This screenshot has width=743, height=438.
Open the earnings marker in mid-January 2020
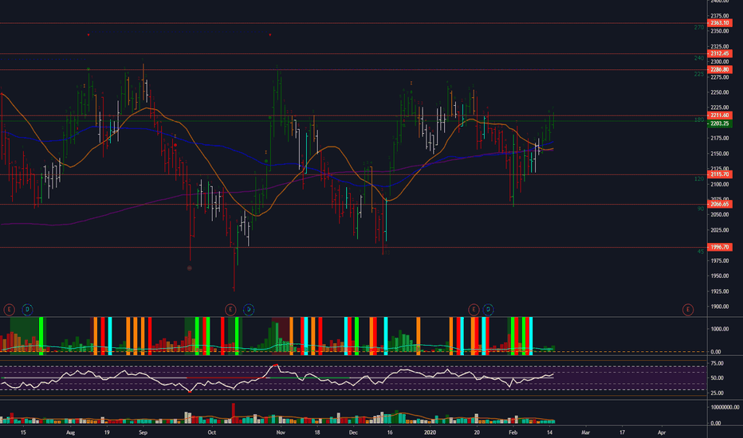point(474,310)
